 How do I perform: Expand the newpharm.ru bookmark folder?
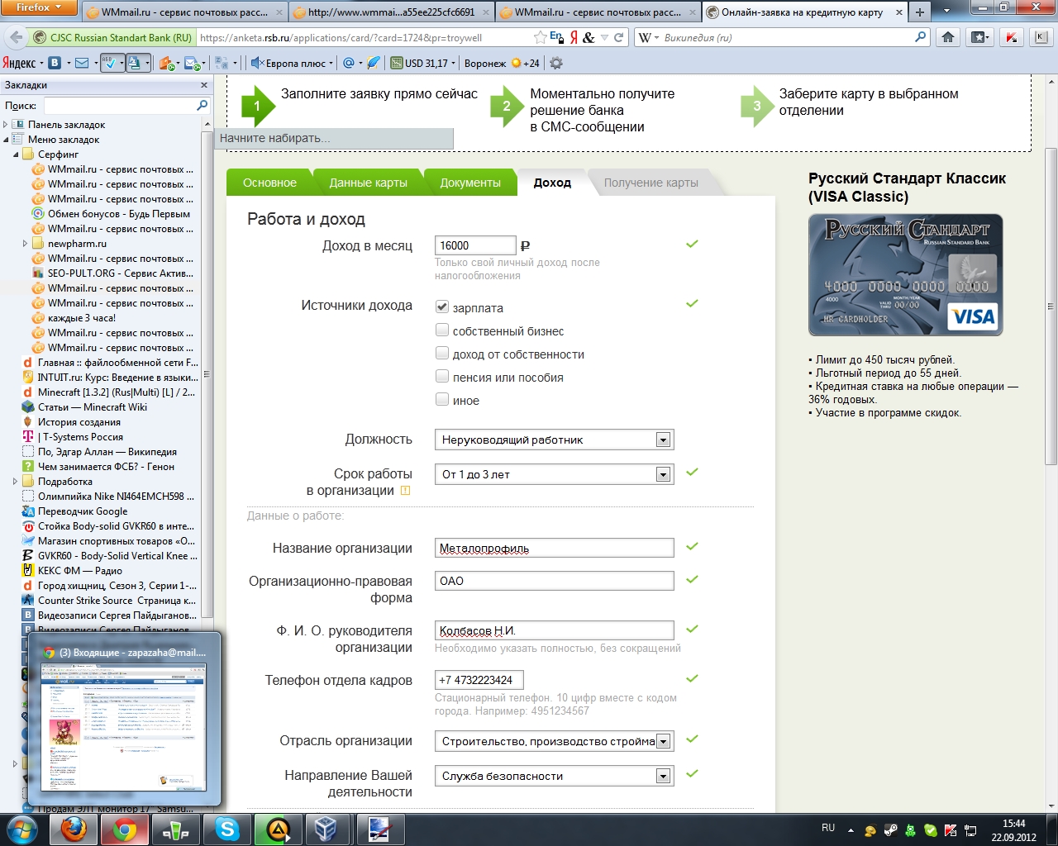click(26, 244)
